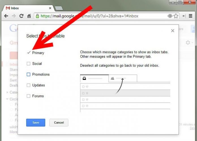197x141 pixels.
Task: Reload the Gmail page
Action: [x=21, y=16]
